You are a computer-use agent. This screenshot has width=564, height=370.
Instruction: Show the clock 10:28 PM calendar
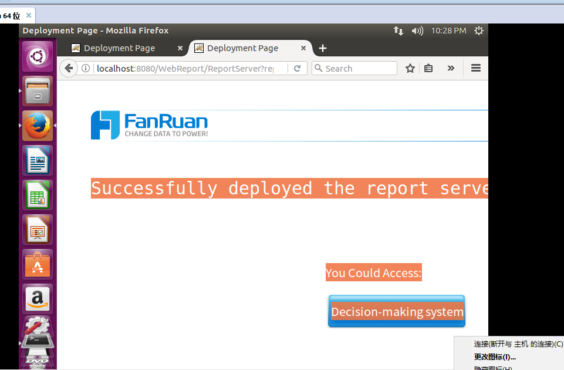pyautogui.click(x=448, y=31)
